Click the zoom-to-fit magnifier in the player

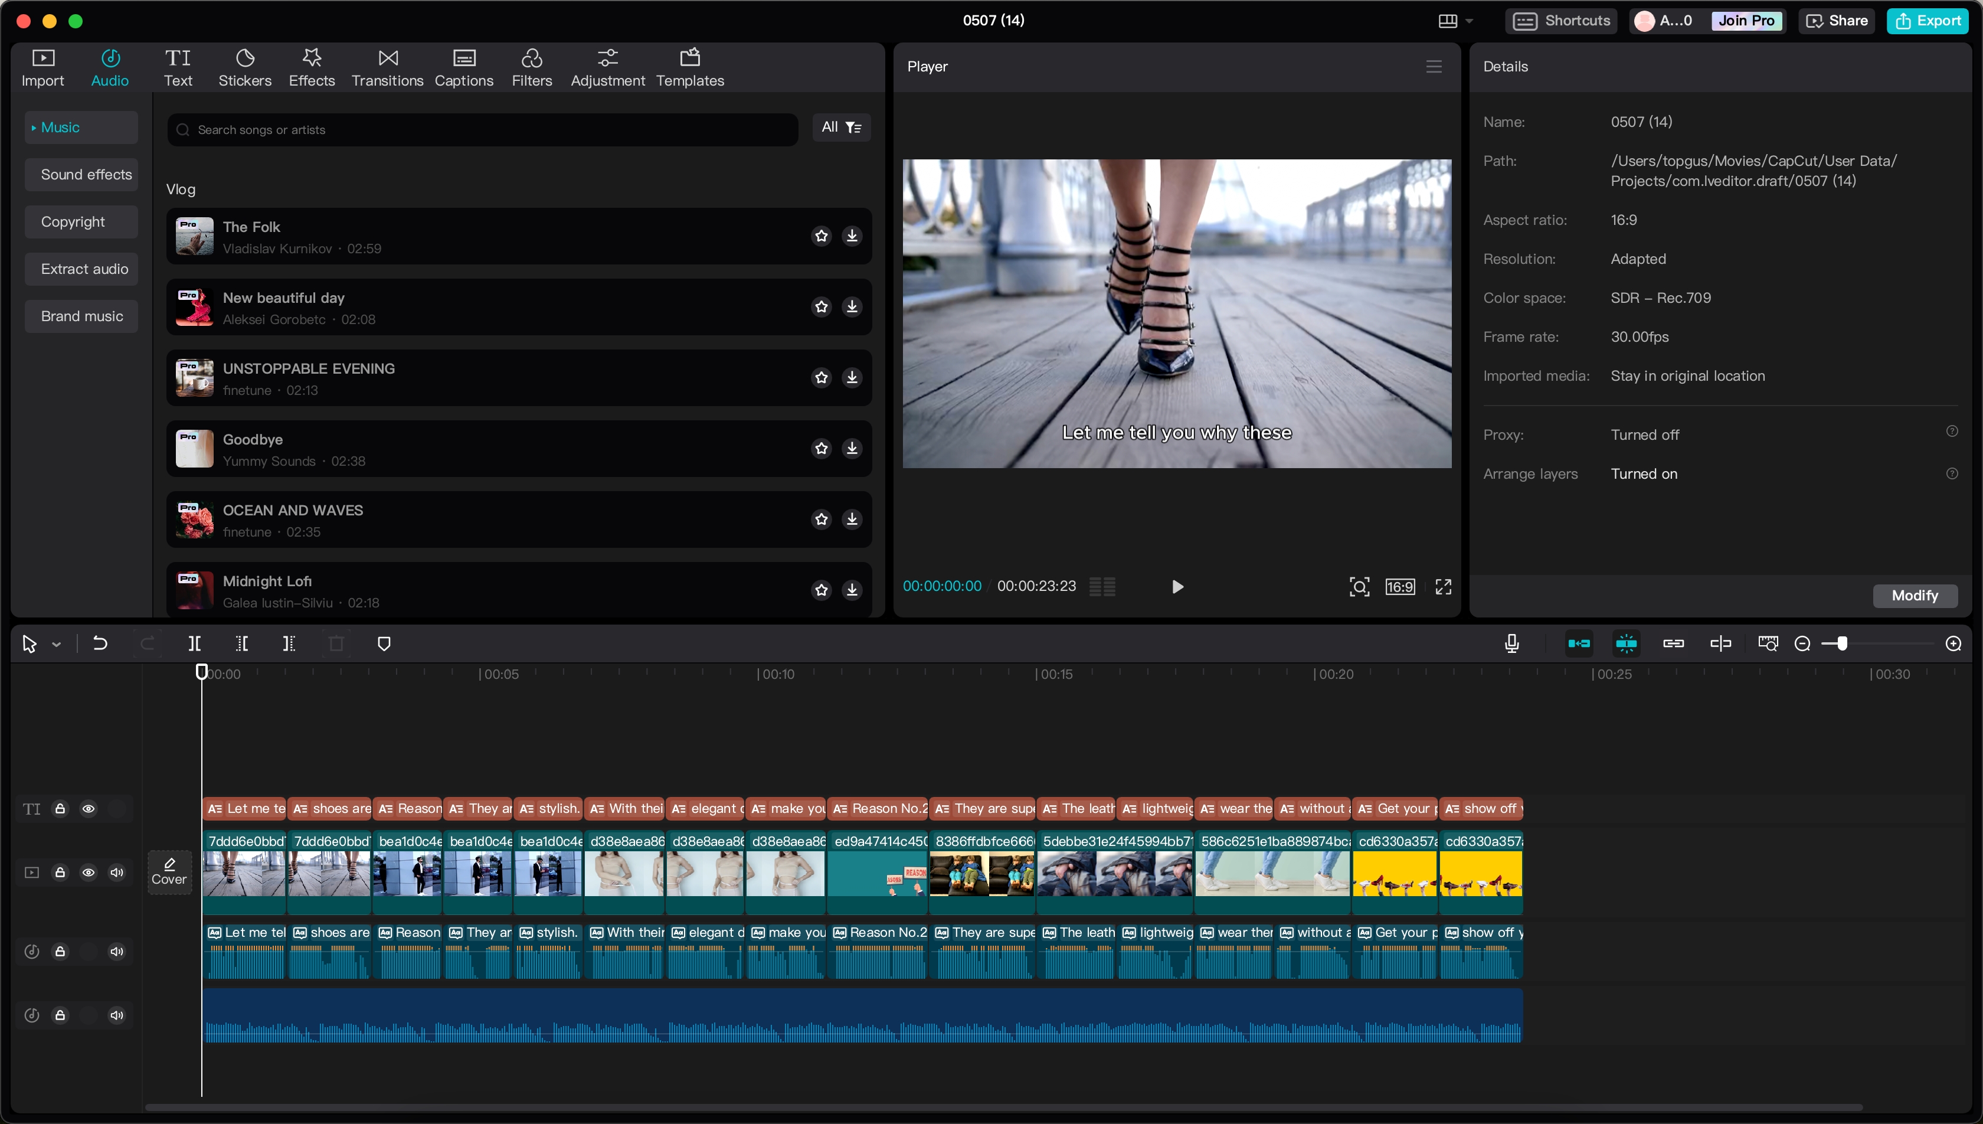1360,587
